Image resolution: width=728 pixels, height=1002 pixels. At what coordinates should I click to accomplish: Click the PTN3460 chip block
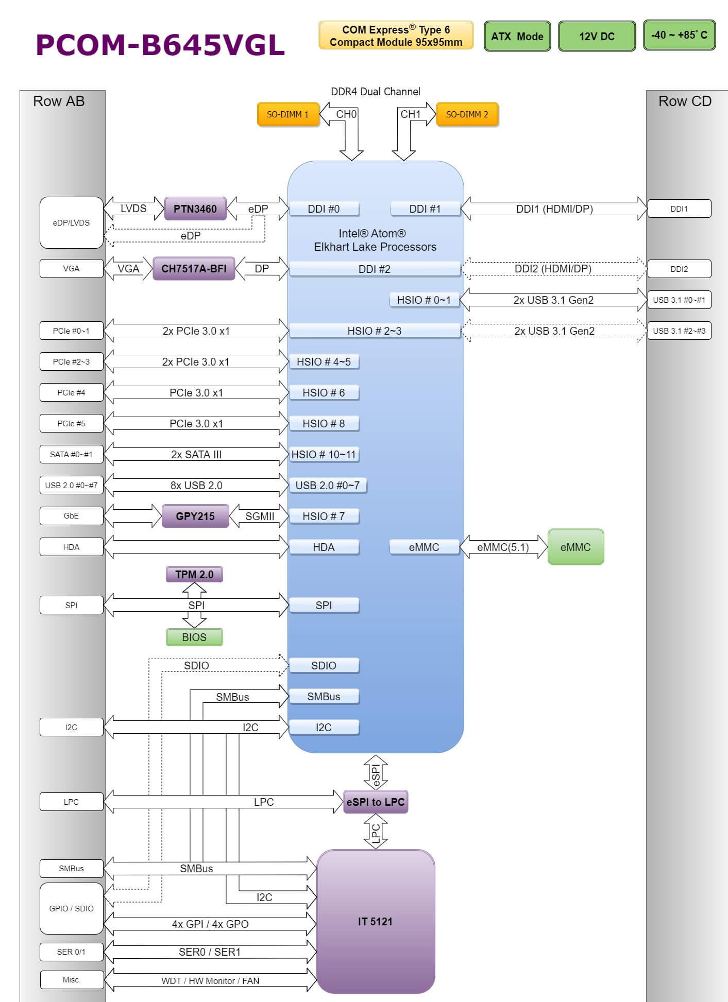point(195,209)
